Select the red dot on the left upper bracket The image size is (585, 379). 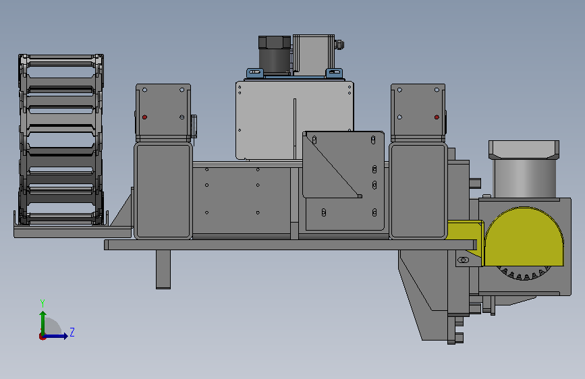[145, 117]
